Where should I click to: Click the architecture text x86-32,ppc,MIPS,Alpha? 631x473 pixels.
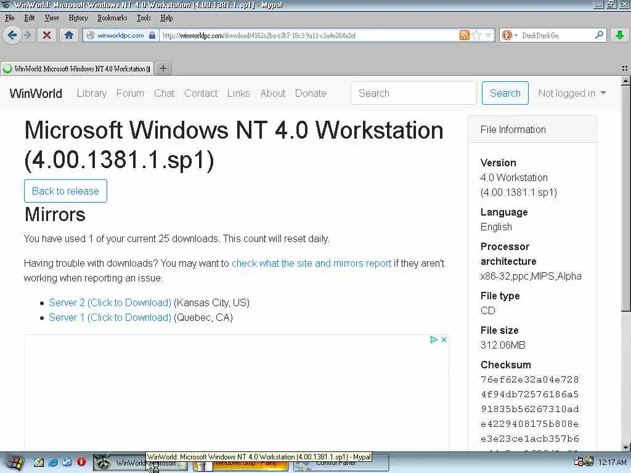(x=531, y=277)
